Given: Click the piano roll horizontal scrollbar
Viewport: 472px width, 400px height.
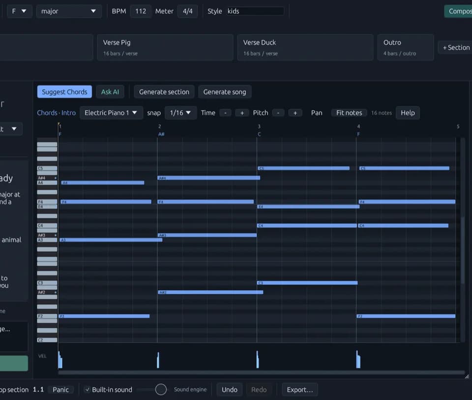Looking at the screenshot, I should click(261, 372).
